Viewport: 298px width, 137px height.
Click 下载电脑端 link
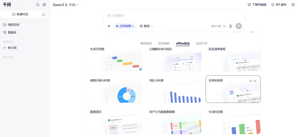coord(257,5)
